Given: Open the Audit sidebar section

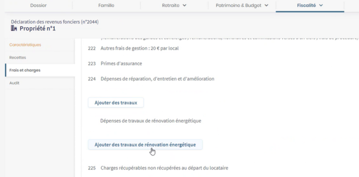Looking at the screenshot, I should click(14, 83).
